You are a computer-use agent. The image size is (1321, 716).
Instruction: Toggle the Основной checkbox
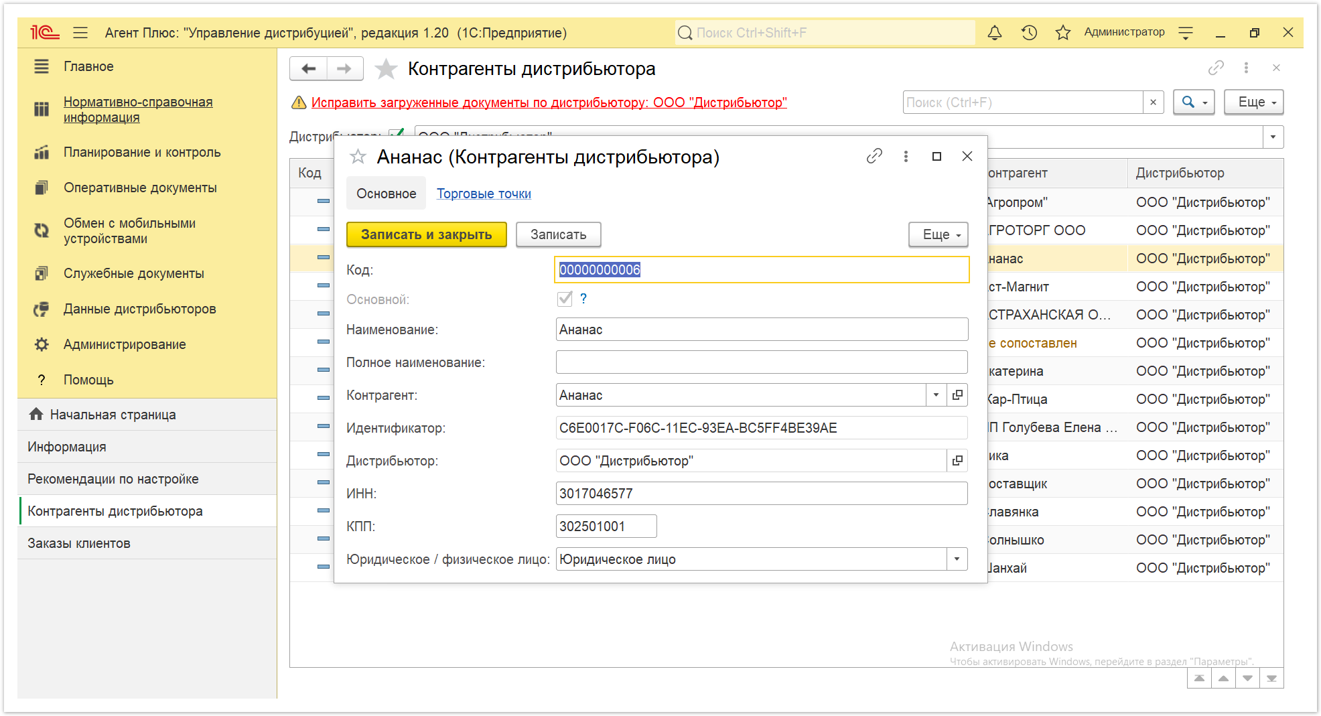point(565,299)
